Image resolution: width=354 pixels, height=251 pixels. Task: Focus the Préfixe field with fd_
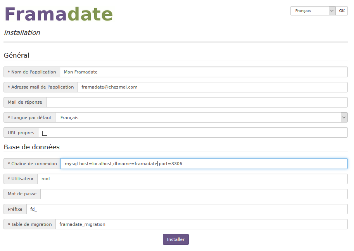coord(187,209)
